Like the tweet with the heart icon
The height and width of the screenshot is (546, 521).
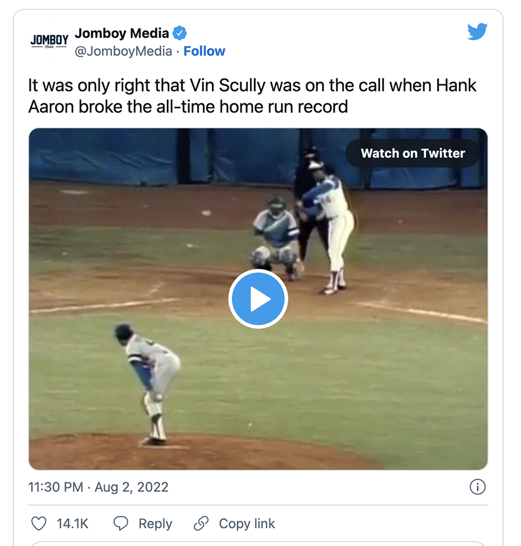coord(39,524)
